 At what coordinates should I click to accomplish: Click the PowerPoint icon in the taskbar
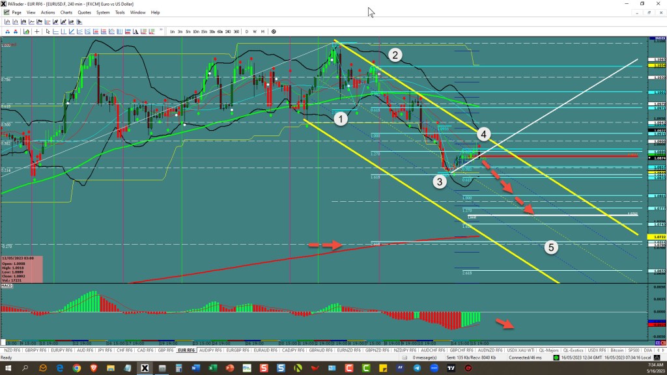[229, 368]
